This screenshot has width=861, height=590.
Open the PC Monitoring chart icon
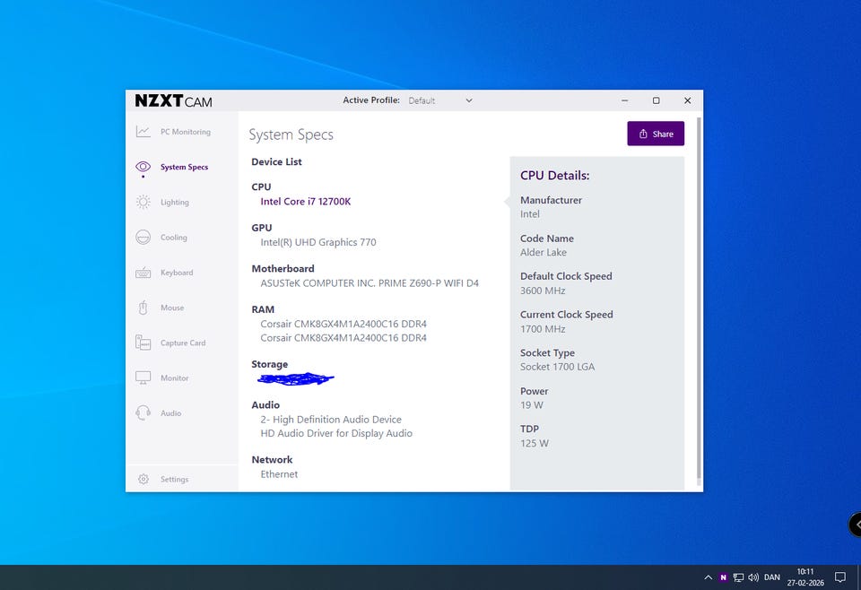coord(143,132)
